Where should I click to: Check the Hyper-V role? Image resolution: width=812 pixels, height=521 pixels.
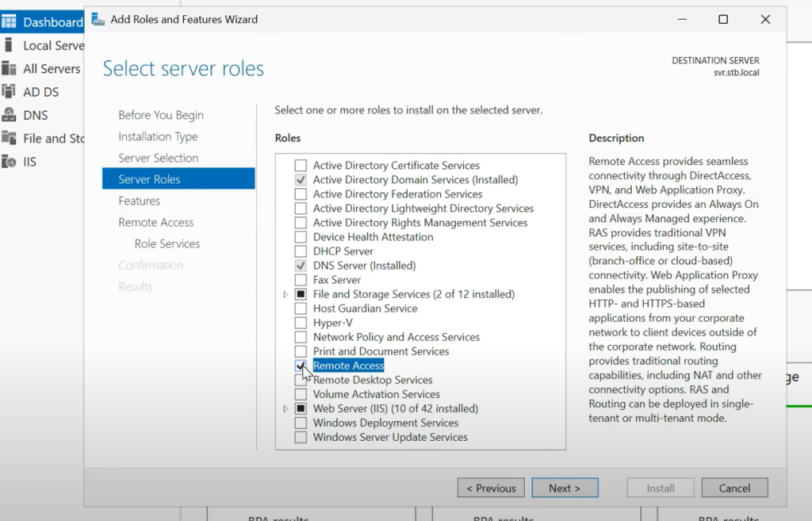tap(300, 322)
